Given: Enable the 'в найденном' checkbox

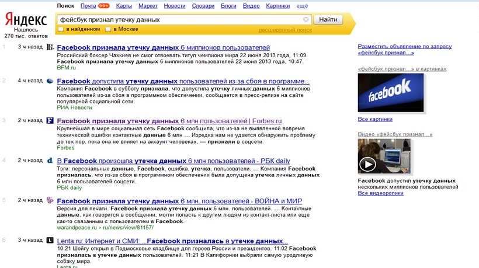Looking at the screenshot, I should coord(61,29).
